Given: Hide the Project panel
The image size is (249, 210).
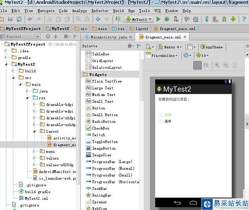Looking at the screenshot, I should click(x=75, y=37).
